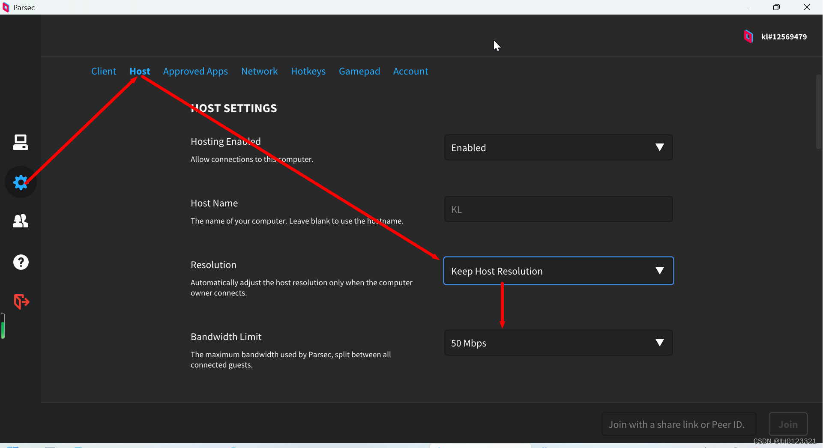Viewport: 823px width, 448px height.
Task: Open the Approved Apps tab
Action: pyautogui.click(x=195, y=71)
